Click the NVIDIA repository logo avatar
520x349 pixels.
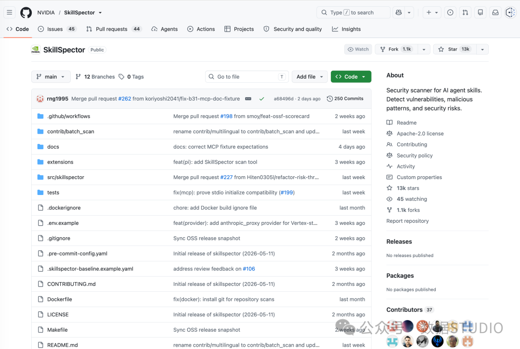pos(36,50)
